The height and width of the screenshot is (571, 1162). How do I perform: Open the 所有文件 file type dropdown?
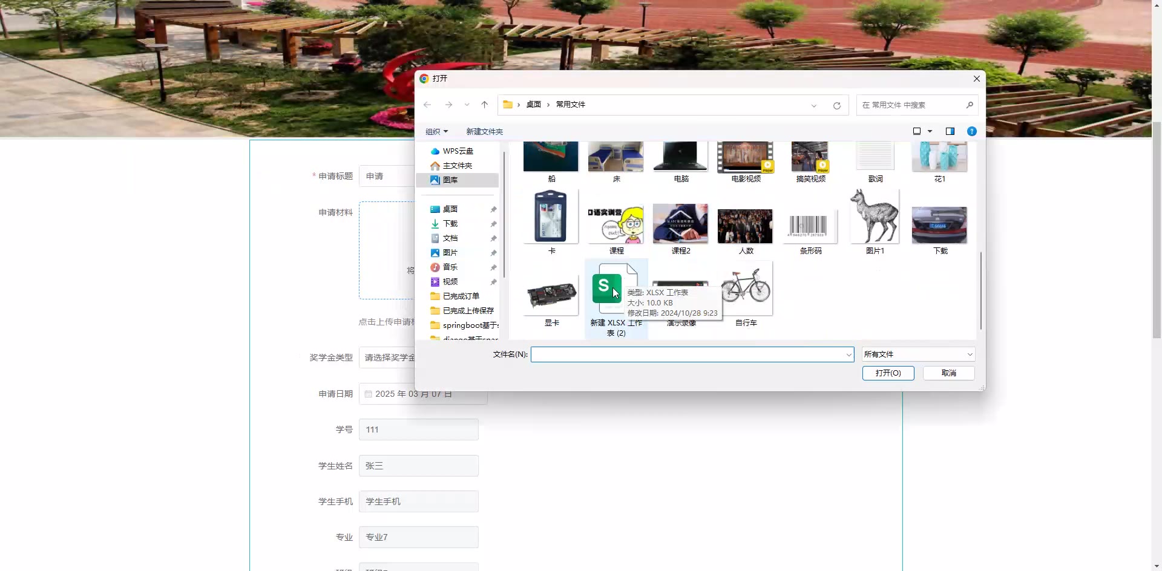[x=918, y=354]
